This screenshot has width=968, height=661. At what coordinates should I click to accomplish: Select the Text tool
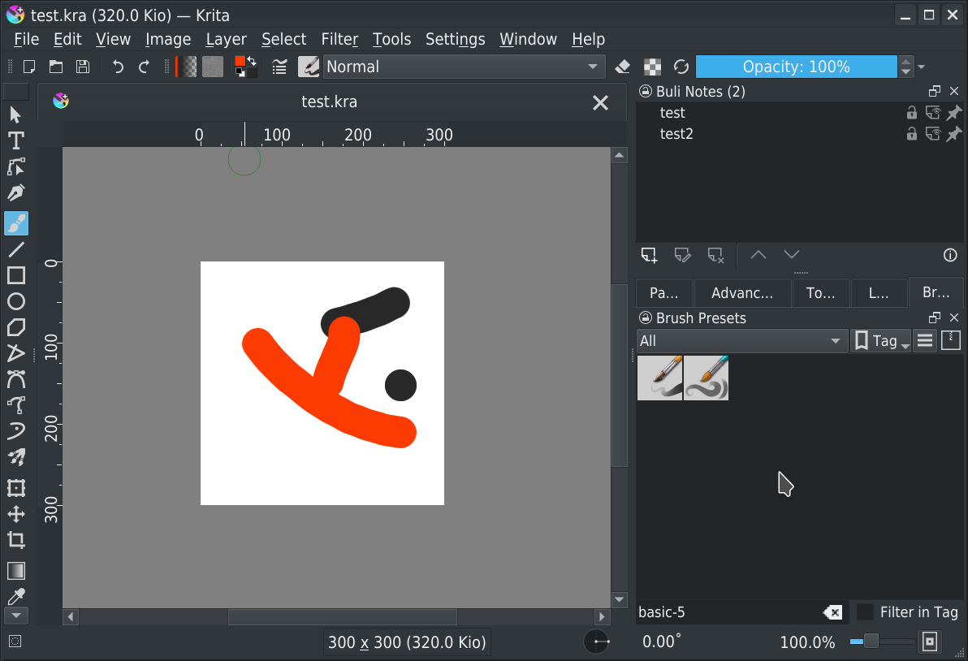[15, 140]
